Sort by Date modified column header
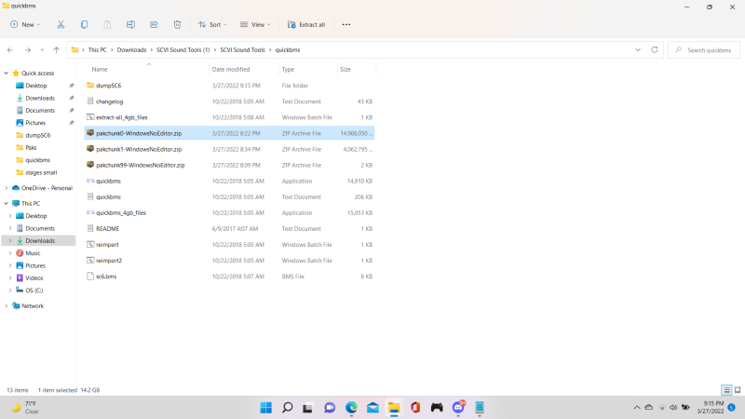 point(231,69)
